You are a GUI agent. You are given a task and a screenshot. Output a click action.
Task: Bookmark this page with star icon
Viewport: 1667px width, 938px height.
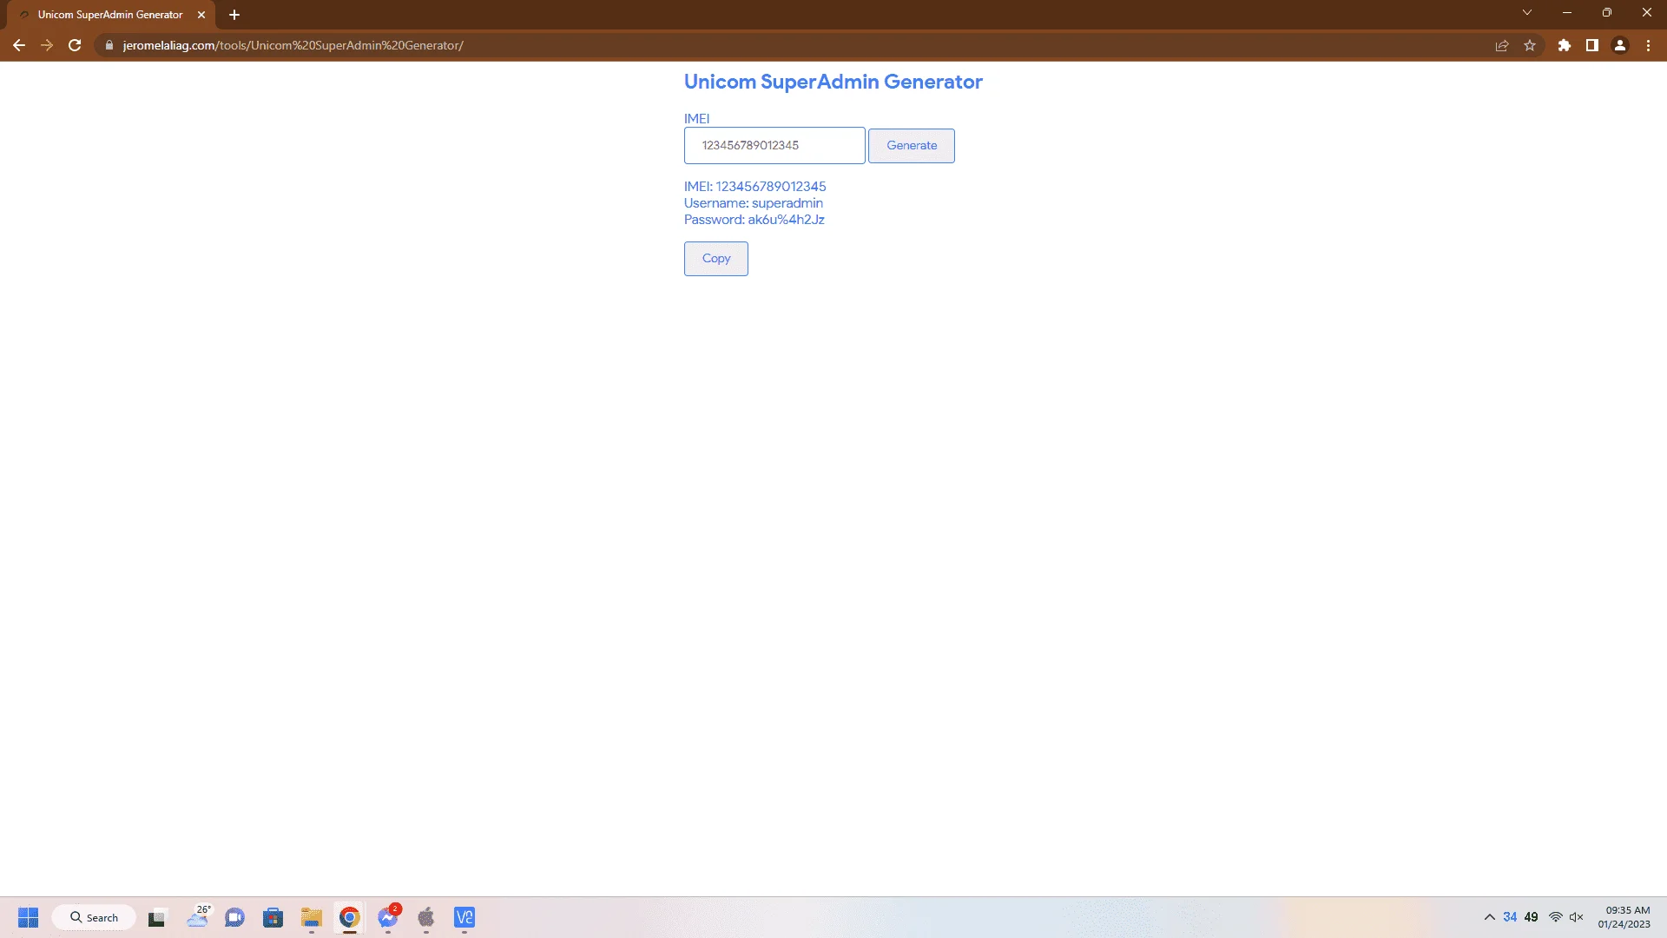coord(1530,45)
